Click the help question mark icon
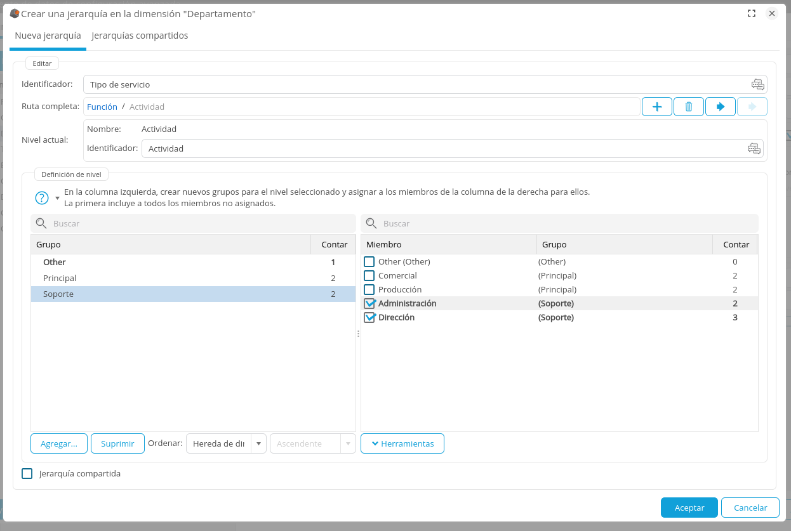The width and height of the screenshot is (791, 531). point(42,198)
